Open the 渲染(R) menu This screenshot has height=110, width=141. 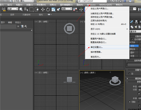coord(80,5)
